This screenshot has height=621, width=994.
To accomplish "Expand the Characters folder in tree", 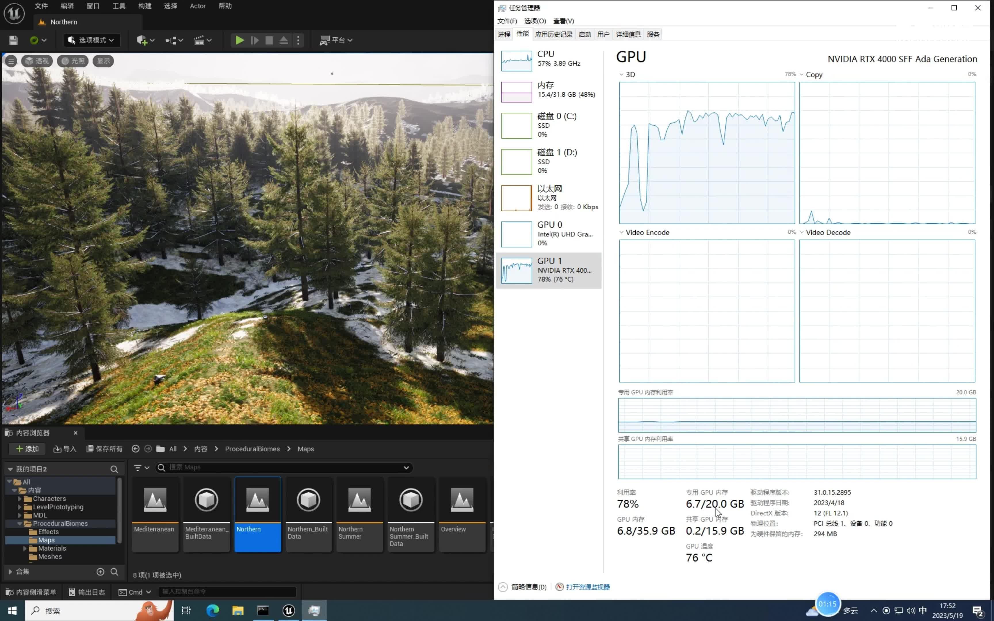I will [19, 499].
